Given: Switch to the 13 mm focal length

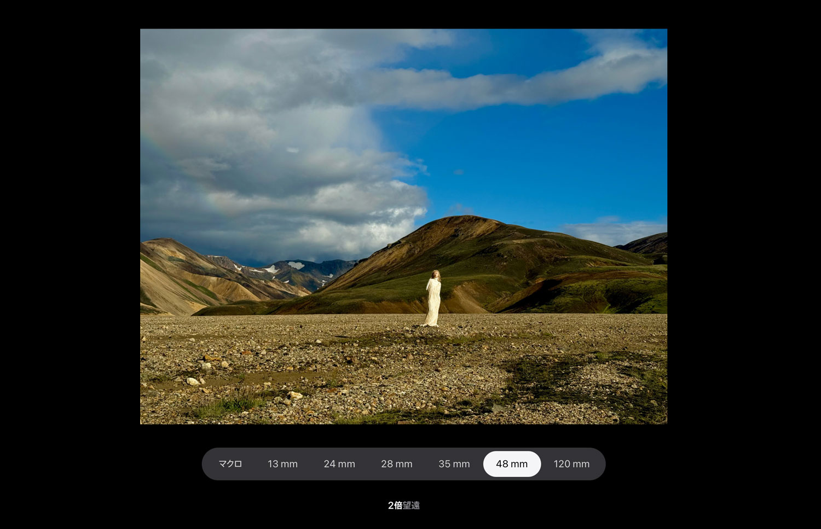Looking at the screenshot, I should click(x=282, y=464).
